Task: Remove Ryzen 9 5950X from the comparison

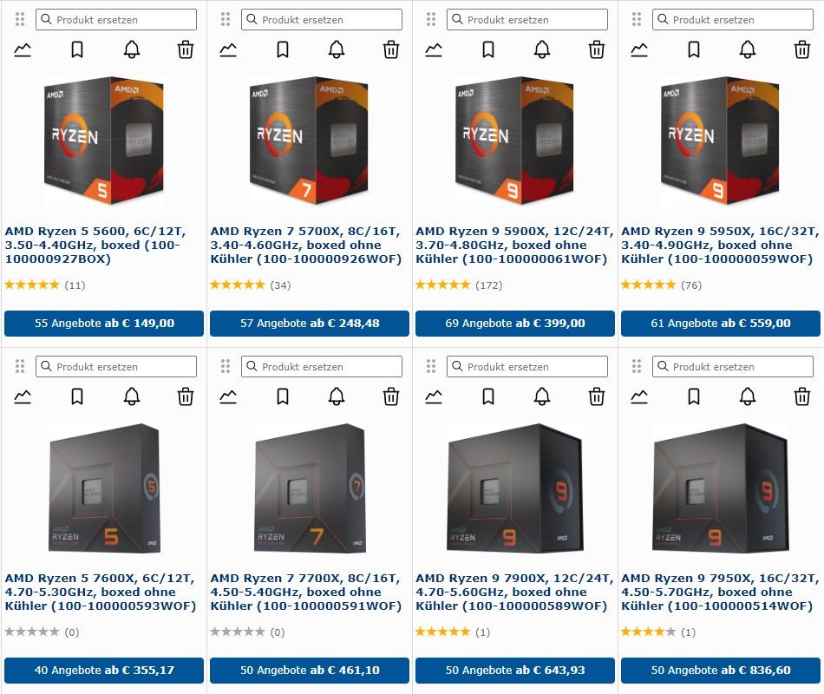Action: pos(801,49)
